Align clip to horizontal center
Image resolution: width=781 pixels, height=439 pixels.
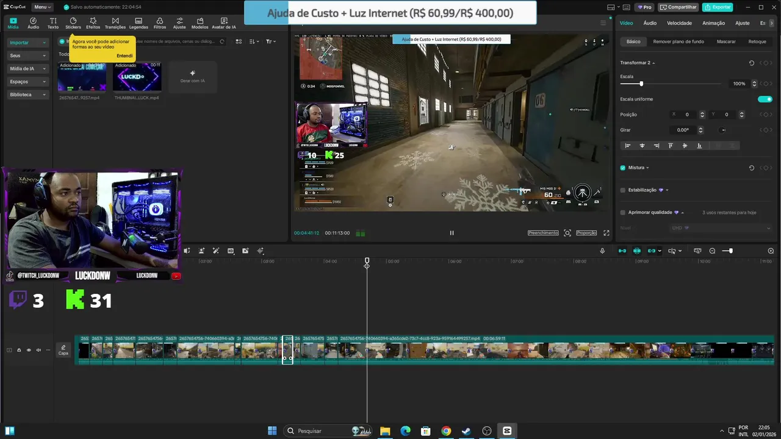coord(642,146)
